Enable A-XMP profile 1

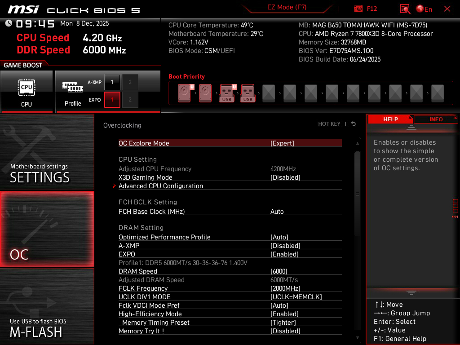[x=112, y=82]
